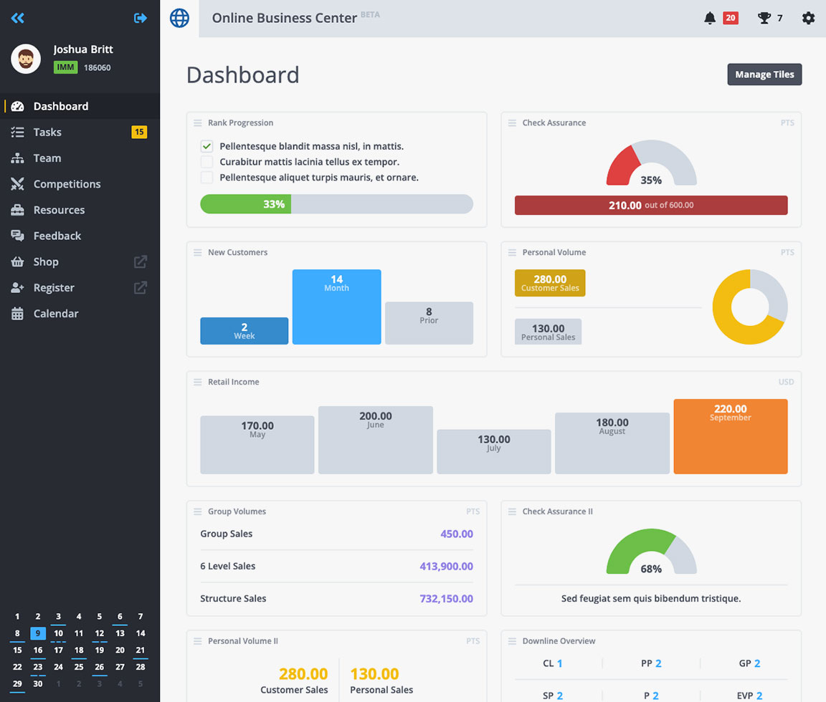Open settings gear icon
Screen dimensions: 826x702
pos(808,18)
